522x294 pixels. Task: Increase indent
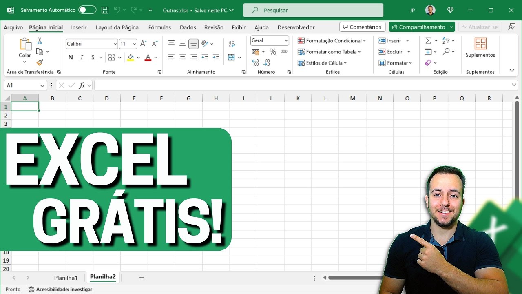216,58
